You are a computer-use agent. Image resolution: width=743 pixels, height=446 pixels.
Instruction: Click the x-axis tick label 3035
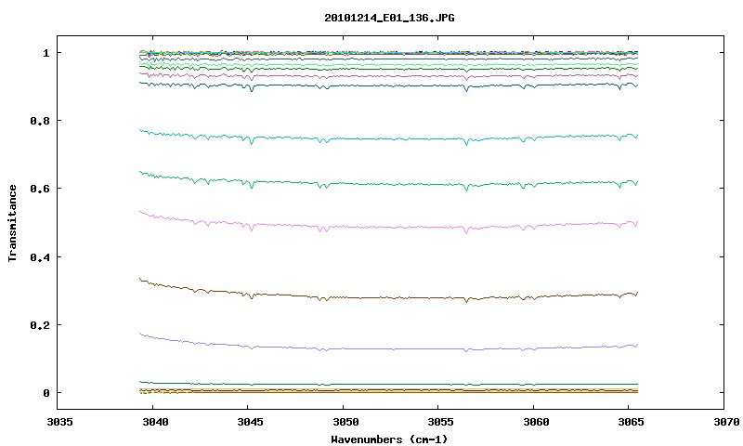[60, 421]
